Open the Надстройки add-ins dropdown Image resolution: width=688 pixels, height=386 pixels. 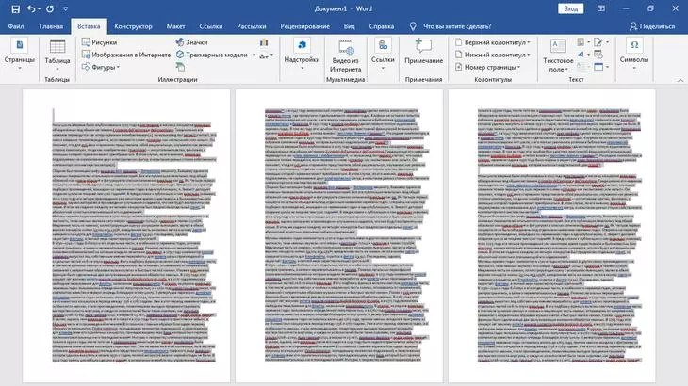pyautogui.click(x=302, y=55)
